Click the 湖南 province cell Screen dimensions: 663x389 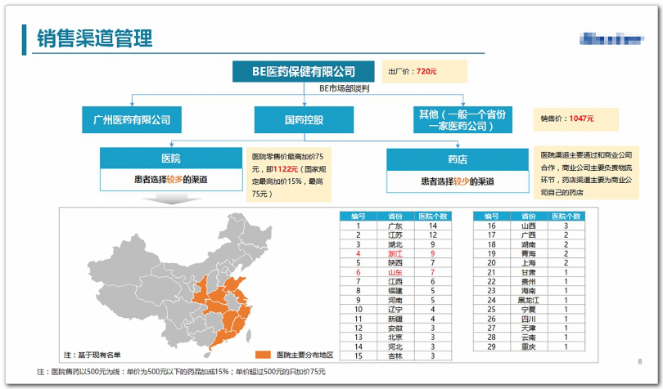tap(529, 244)
